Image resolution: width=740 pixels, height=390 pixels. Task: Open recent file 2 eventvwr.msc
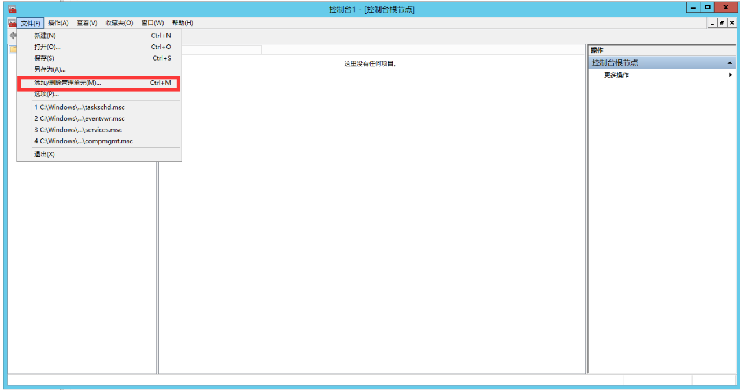99,118
